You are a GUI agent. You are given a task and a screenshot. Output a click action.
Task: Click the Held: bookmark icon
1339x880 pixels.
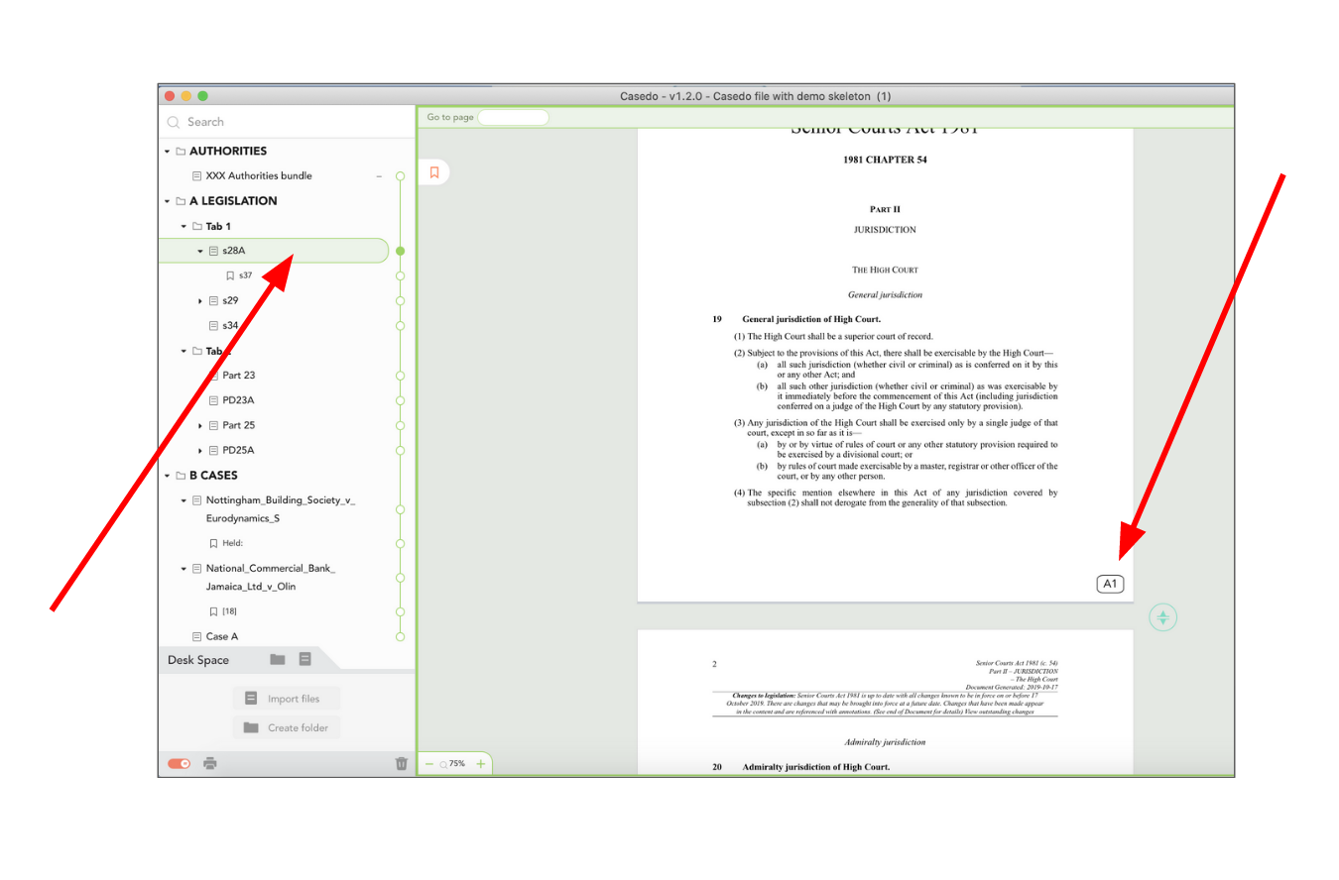pos(213,543)
